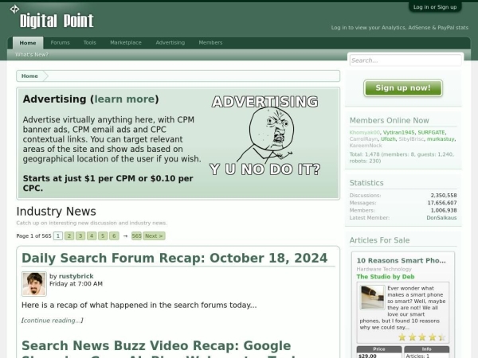This screenshot has height=358, width=478.
Task: Go to page 6 of Industry News
Action: click(114, 236)
